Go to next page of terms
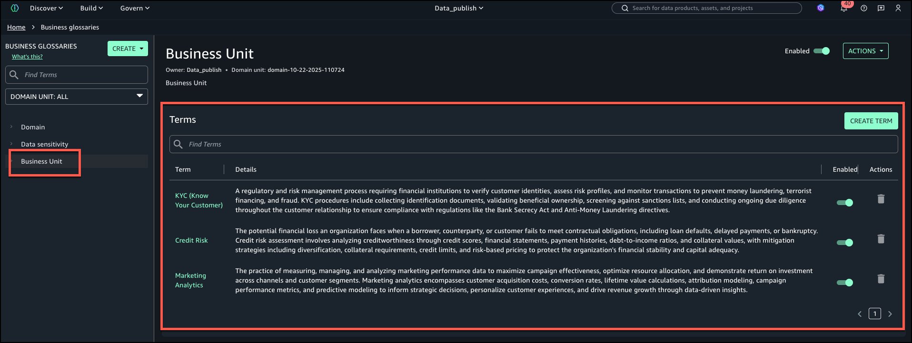This screenshot has height=343, width=912. (890, 314)
